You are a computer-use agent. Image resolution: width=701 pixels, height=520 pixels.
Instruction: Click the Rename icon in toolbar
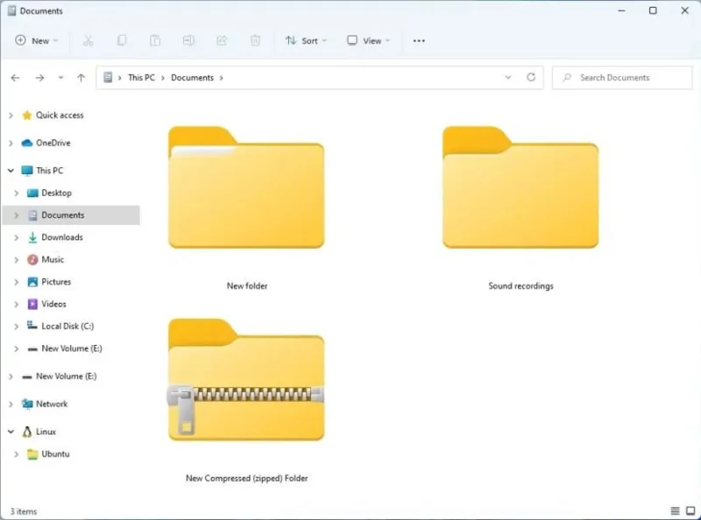click(188, 40)
